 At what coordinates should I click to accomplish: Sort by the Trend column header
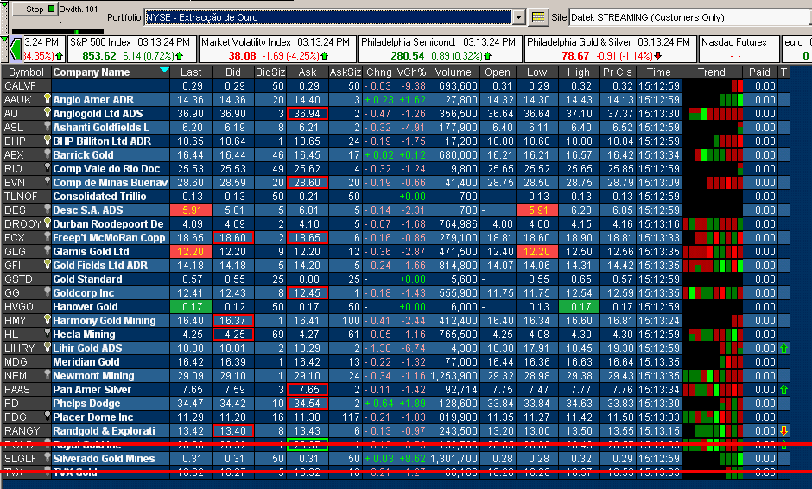point(712,72)
